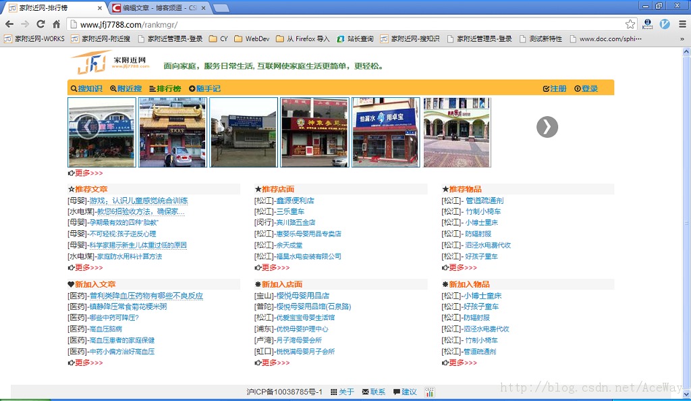Open the 搜知识 navigation item
Screen dimensions: 691x401
click(86, 88)
